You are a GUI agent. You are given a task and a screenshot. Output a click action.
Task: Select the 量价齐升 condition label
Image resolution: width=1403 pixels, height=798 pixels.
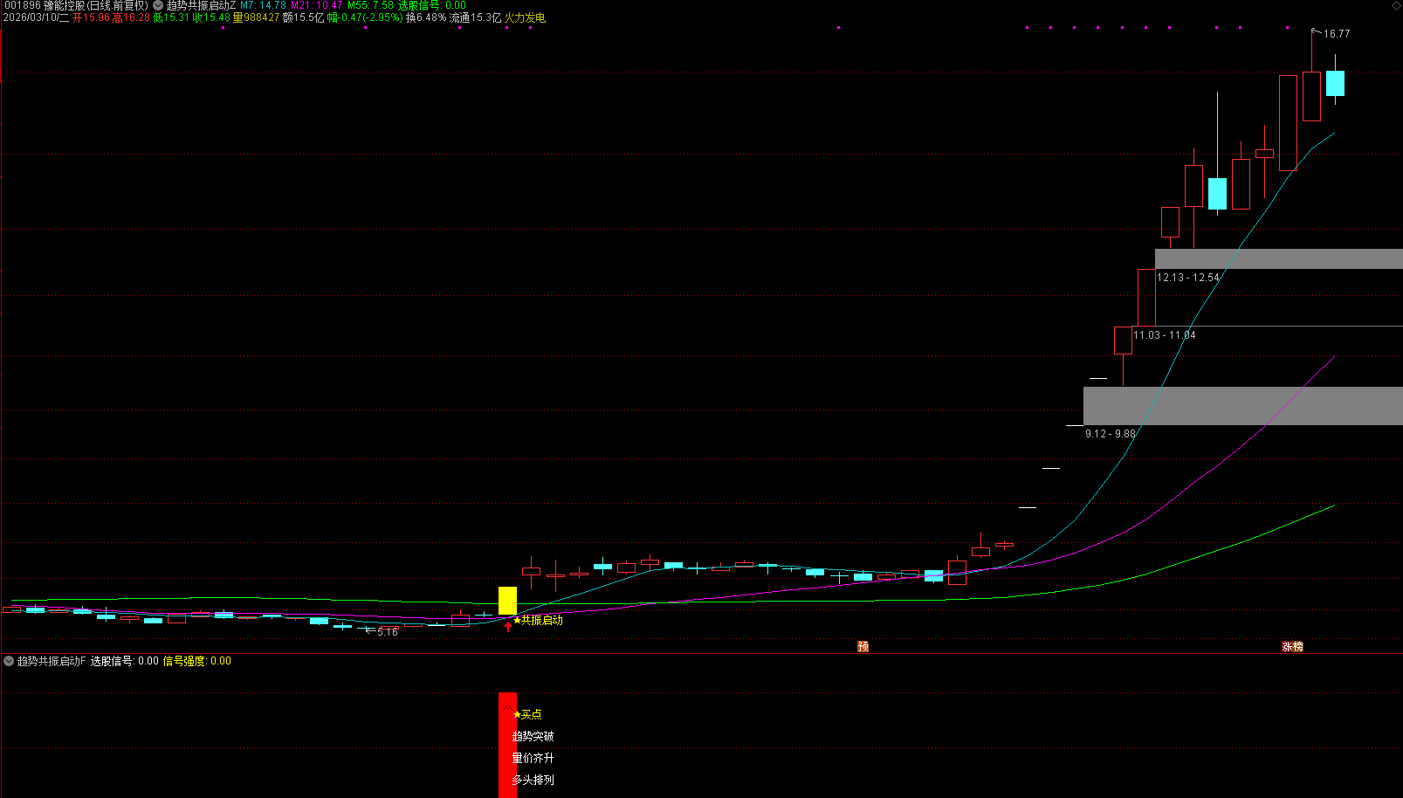(533, 758)
